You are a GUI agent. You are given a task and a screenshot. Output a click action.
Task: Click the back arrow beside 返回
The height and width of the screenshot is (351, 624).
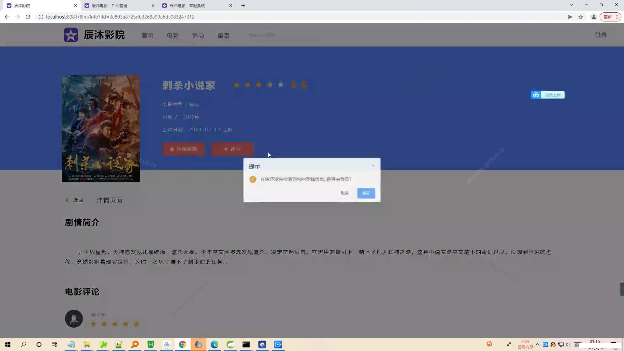(x=68, y=200)
